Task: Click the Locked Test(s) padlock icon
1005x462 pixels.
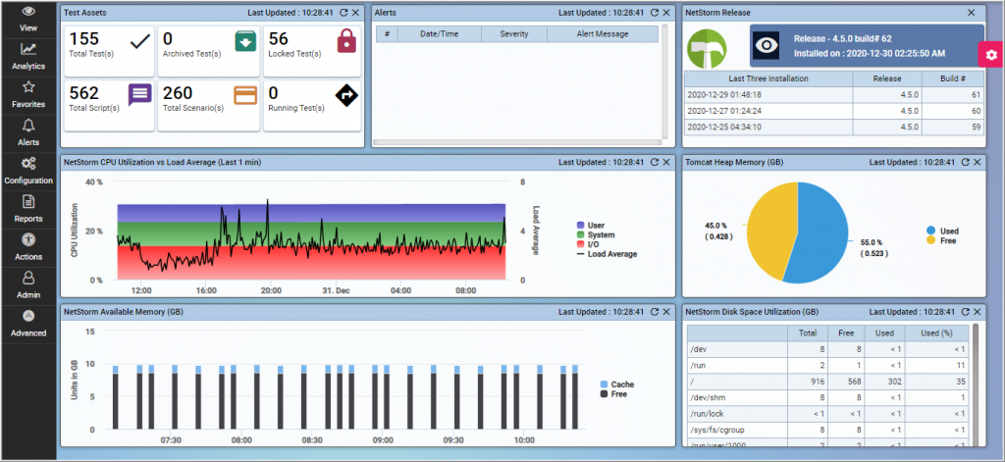Action: [346, 41]
